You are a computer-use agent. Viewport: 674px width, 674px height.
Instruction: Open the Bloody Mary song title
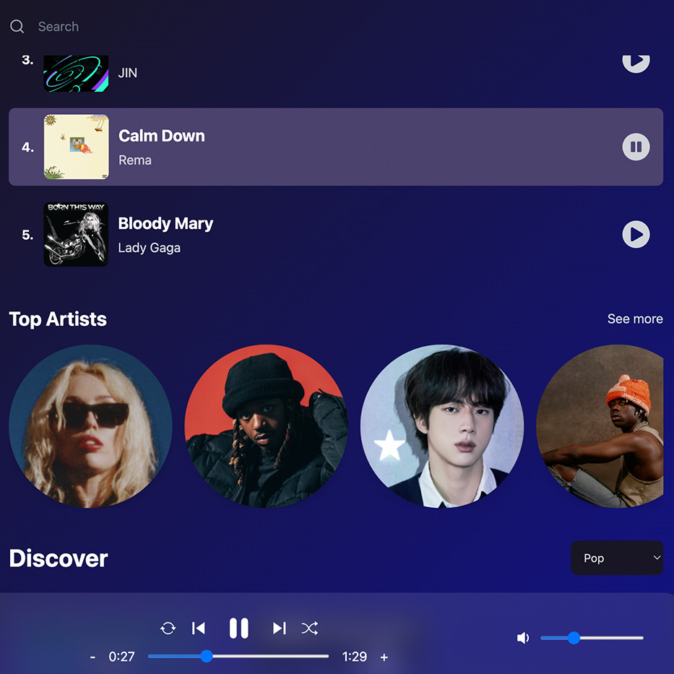(165, 223)
